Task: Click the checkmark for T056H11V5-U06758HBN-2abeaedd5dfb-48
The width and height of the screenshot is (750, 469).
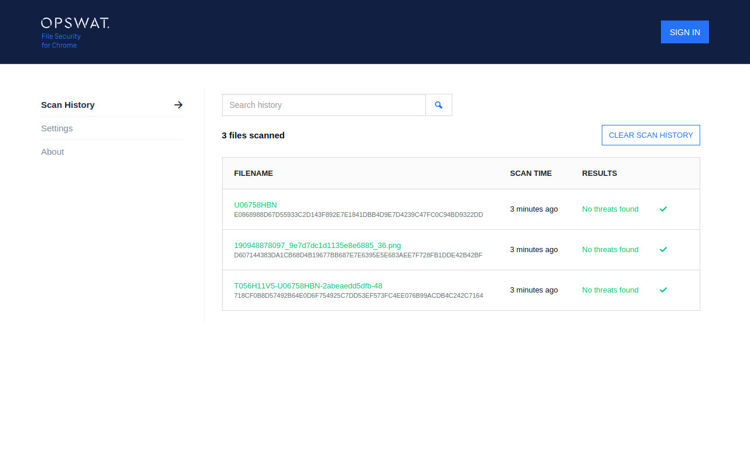Action: pos(663,290)
